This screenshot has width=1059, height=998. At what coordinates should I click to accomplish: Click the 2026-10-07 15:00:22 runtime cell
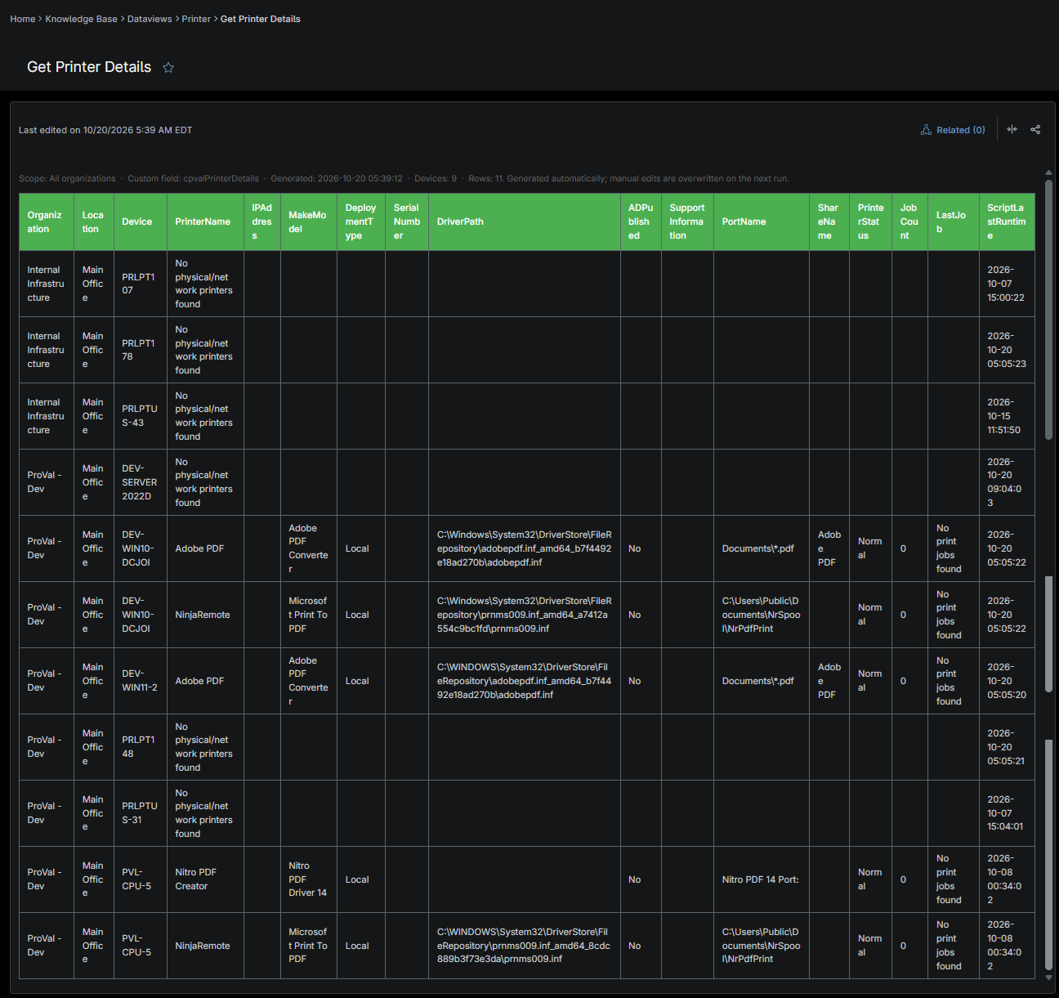point(1007,284)
